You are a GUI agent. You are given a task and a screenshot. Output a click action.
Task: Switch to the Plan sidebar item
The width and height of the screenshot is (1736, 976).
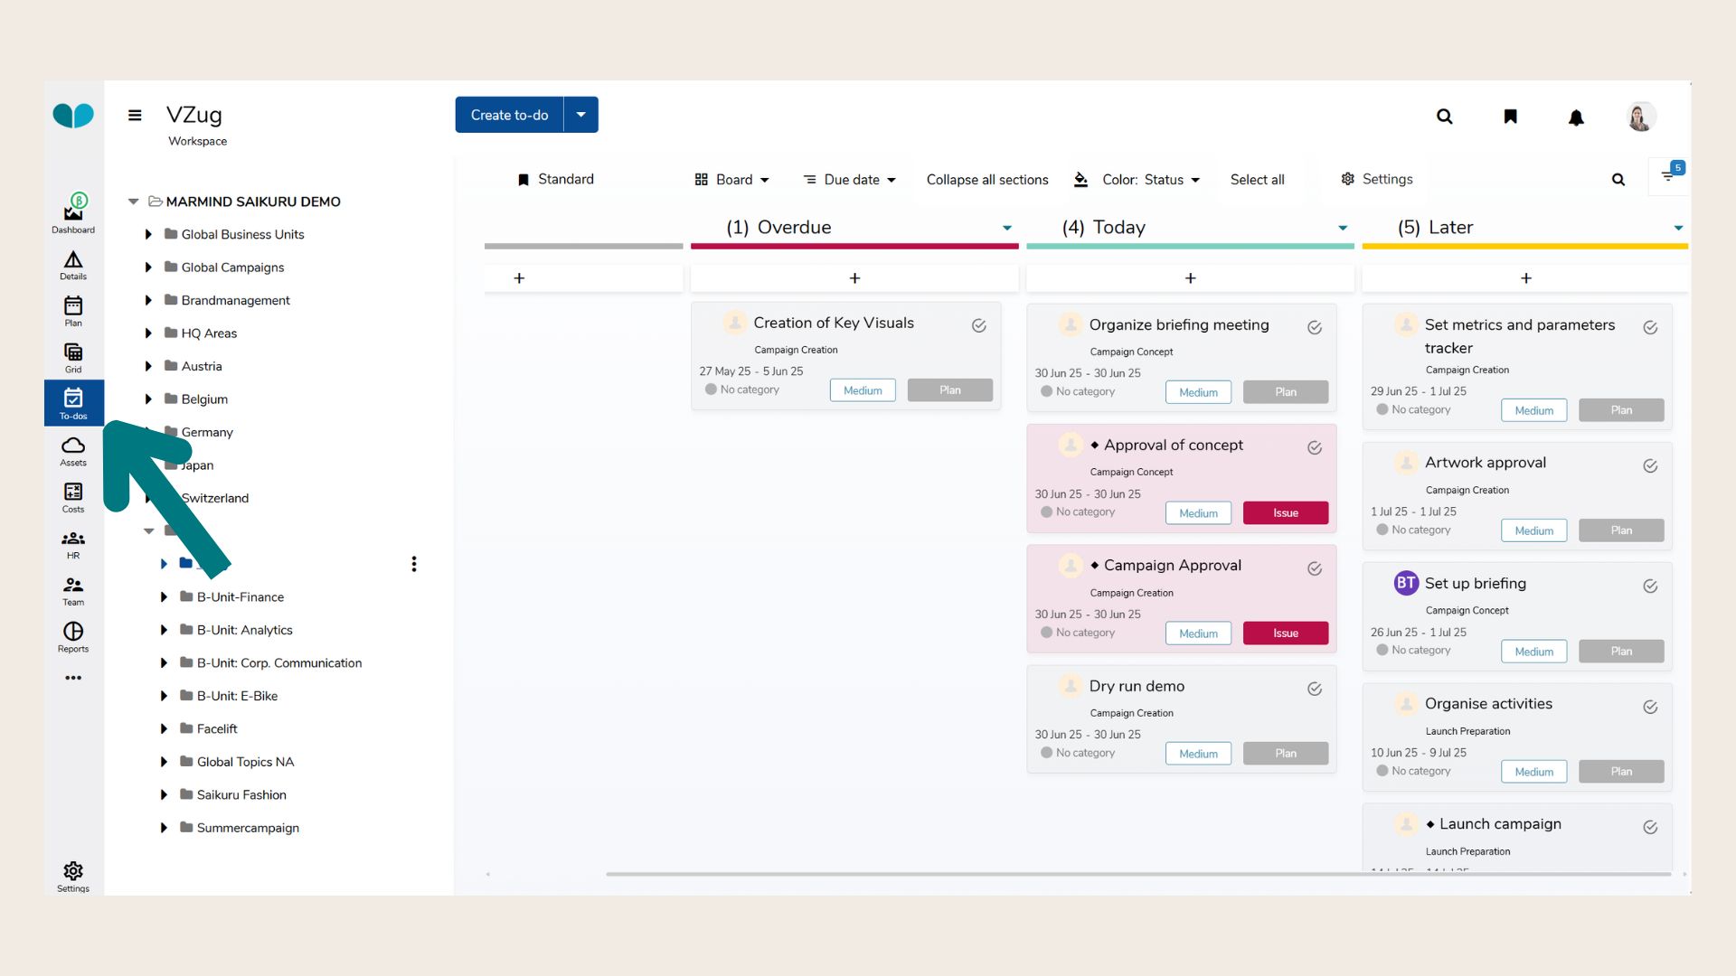click(x=73, y=310)
